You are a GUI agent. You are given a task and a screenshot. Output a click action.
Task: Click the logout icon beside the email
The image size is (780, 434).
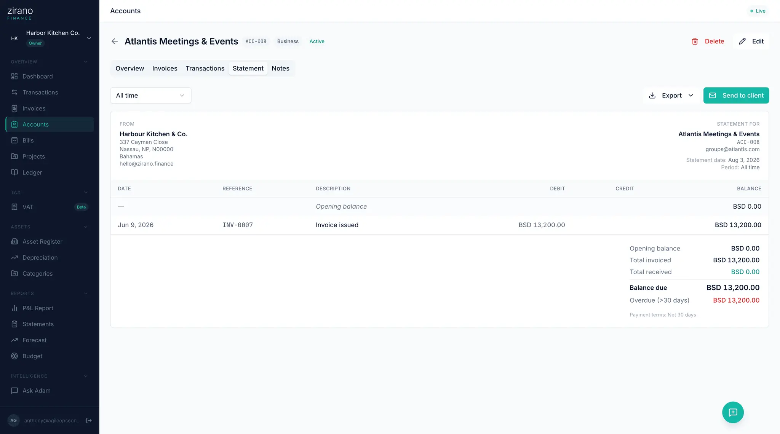coord(89,421)
